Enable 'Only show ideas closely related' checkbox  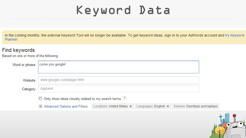(40, 99)
